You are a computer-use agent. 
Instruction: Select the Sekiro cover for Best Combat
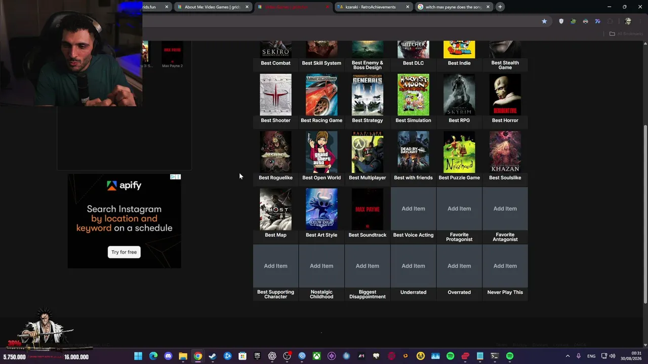275,50
